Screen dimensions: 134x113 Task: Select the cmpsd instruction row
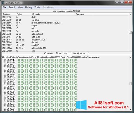tap(65, 25)
